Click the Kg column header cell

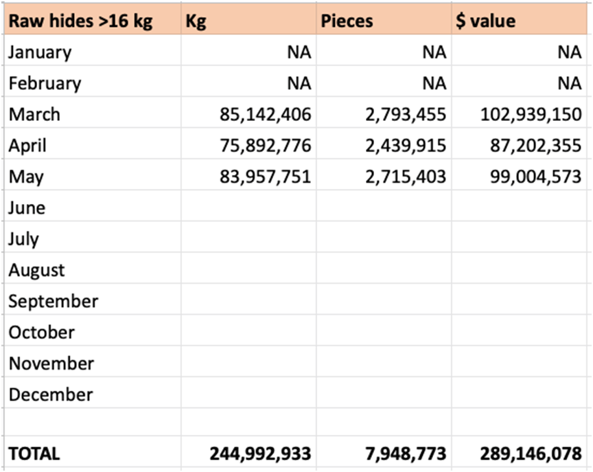coord(249,20)
